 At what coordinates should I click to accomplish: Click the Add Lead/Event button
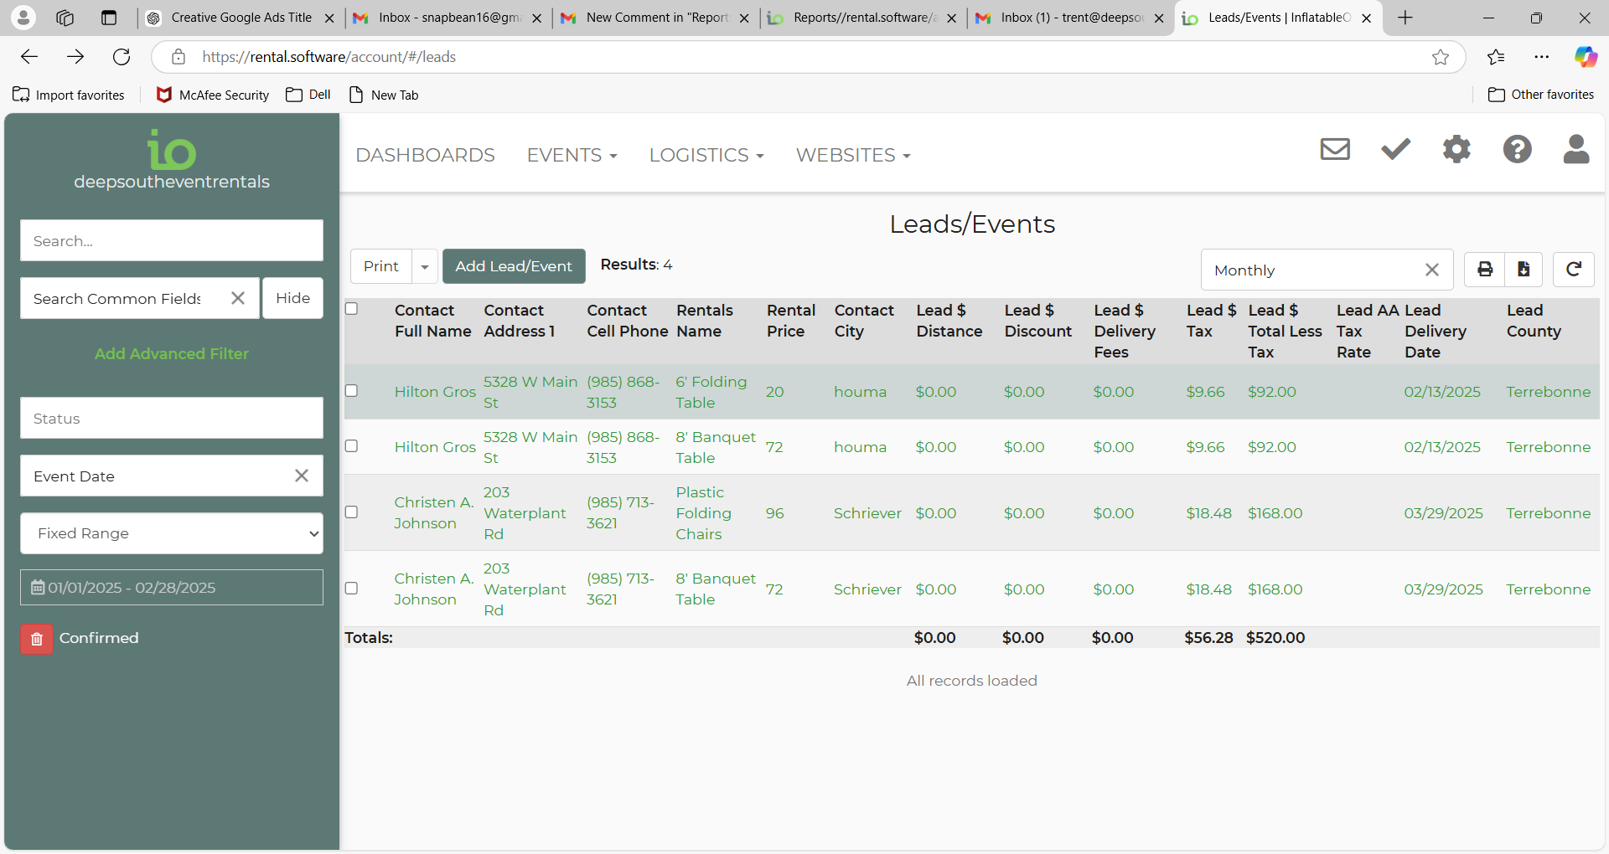[514, 266]
